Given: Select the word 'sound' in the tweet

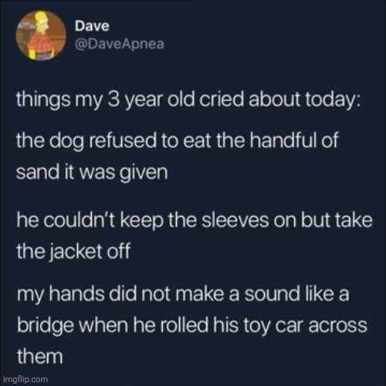Looking at the screenshot, I should 273,294.
